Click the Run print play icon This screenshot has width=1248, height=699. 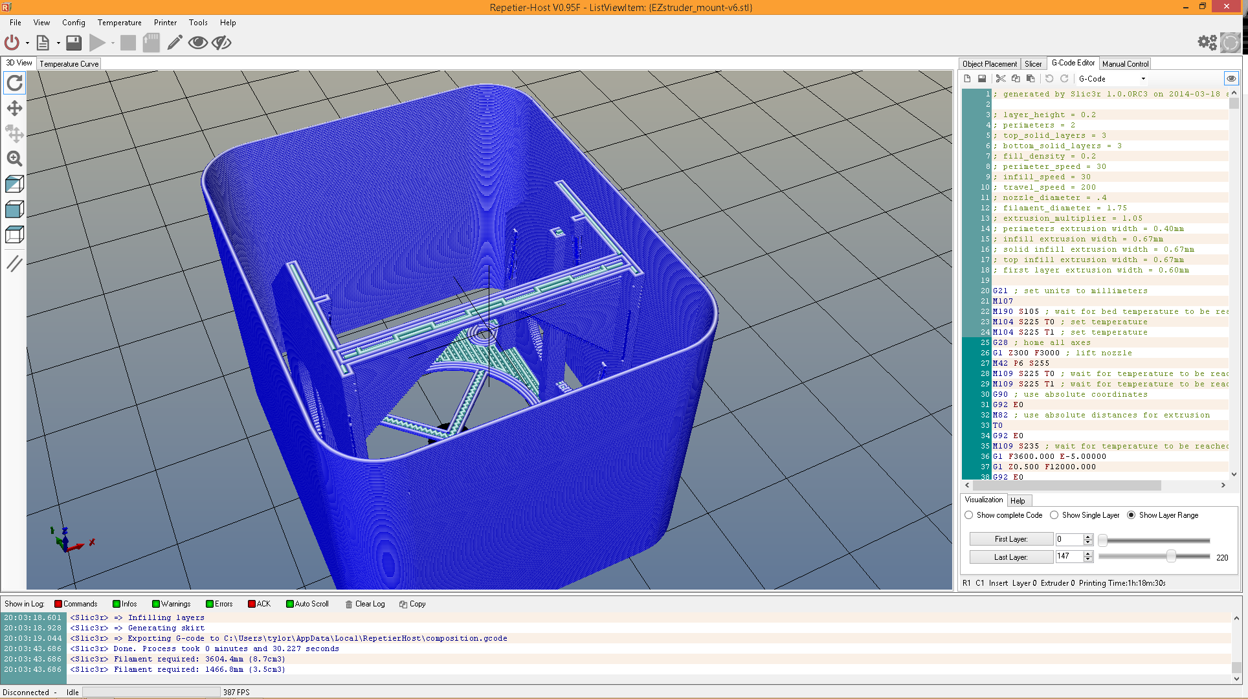click(x=97, y=43)
